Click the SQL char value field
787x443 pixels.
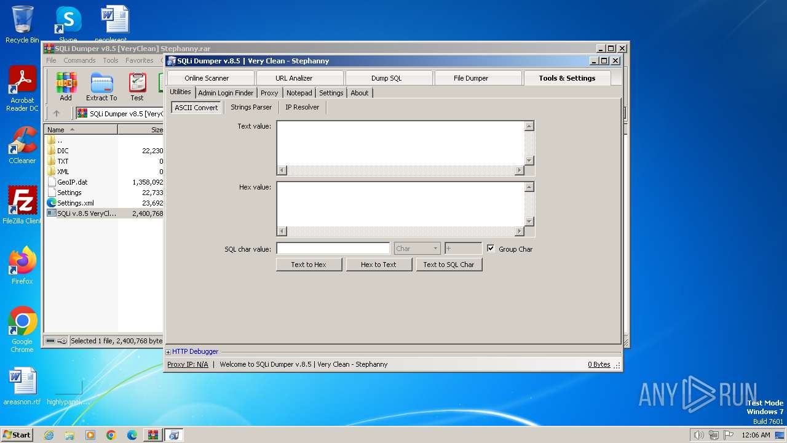click(x=333, y=249)
